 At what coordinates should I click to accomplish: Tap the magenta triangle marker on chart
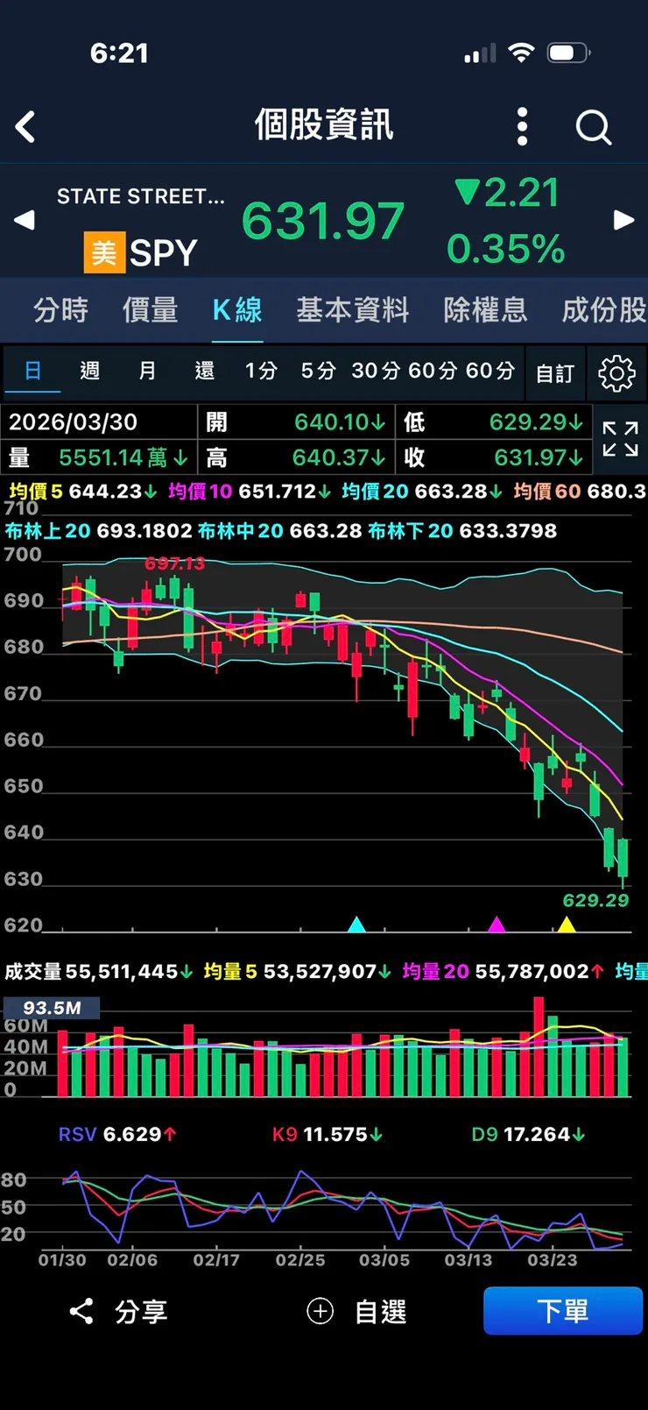coord(497,925)
